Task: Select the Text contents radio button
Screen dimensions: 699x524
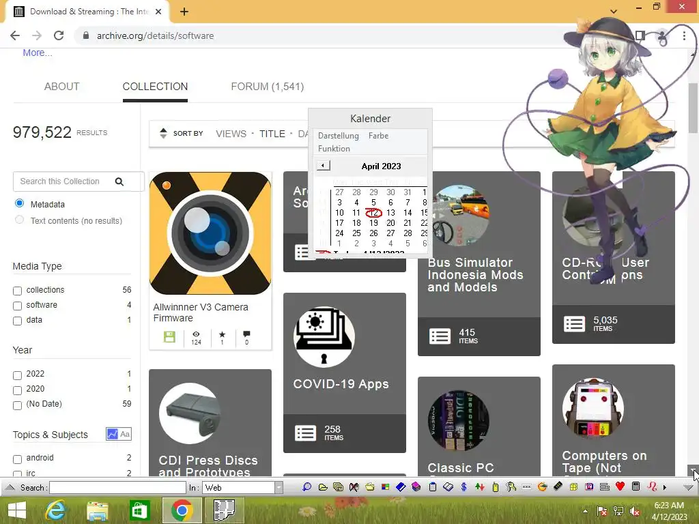Action: [19, 220]
